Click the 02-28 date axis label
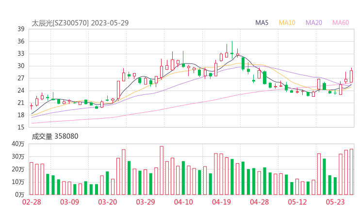 click(32, 202)
